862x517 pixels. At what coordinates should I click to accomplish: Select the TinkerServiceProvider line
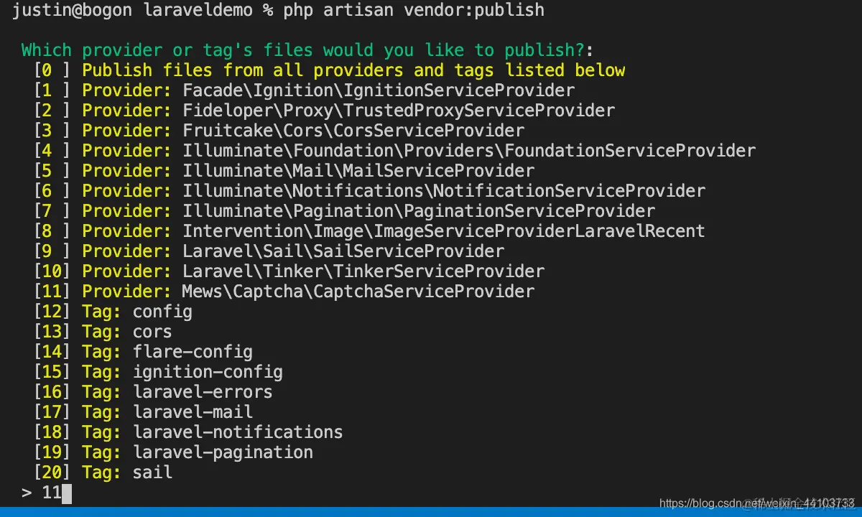(x=289, y=271)
